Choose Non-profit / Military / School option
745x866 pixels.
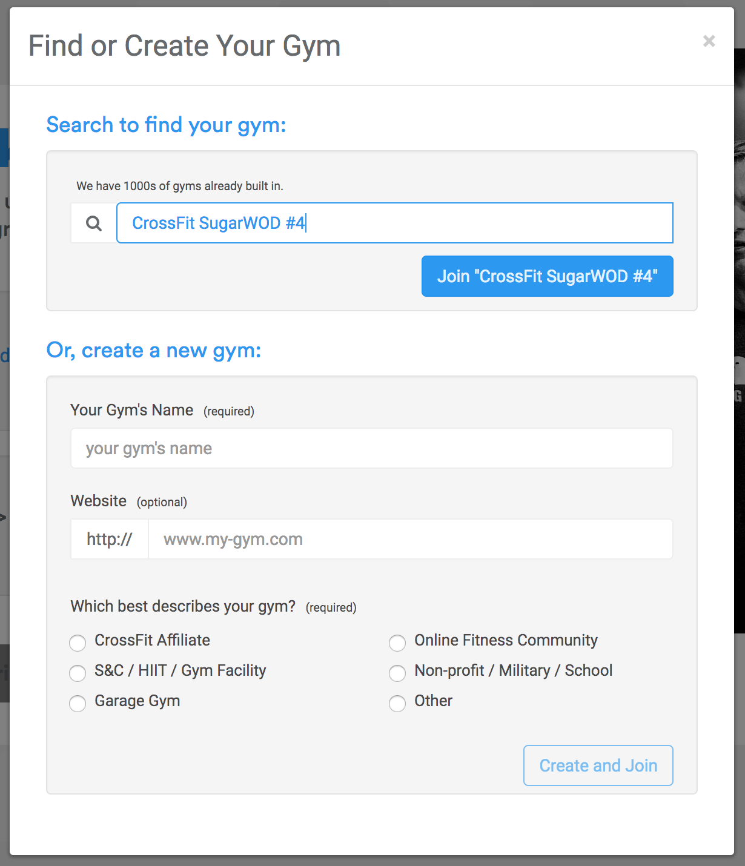397,673
